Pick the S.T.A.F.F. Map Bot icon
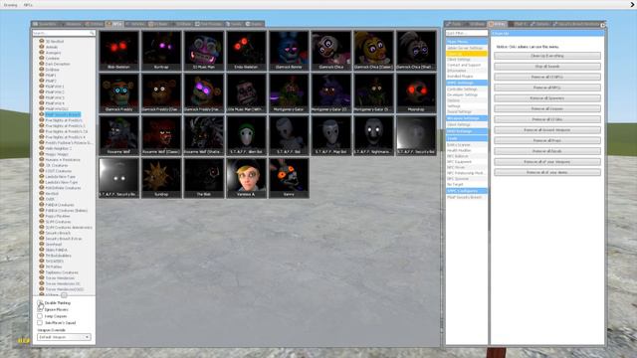The image size is (637, 358). 331,135
